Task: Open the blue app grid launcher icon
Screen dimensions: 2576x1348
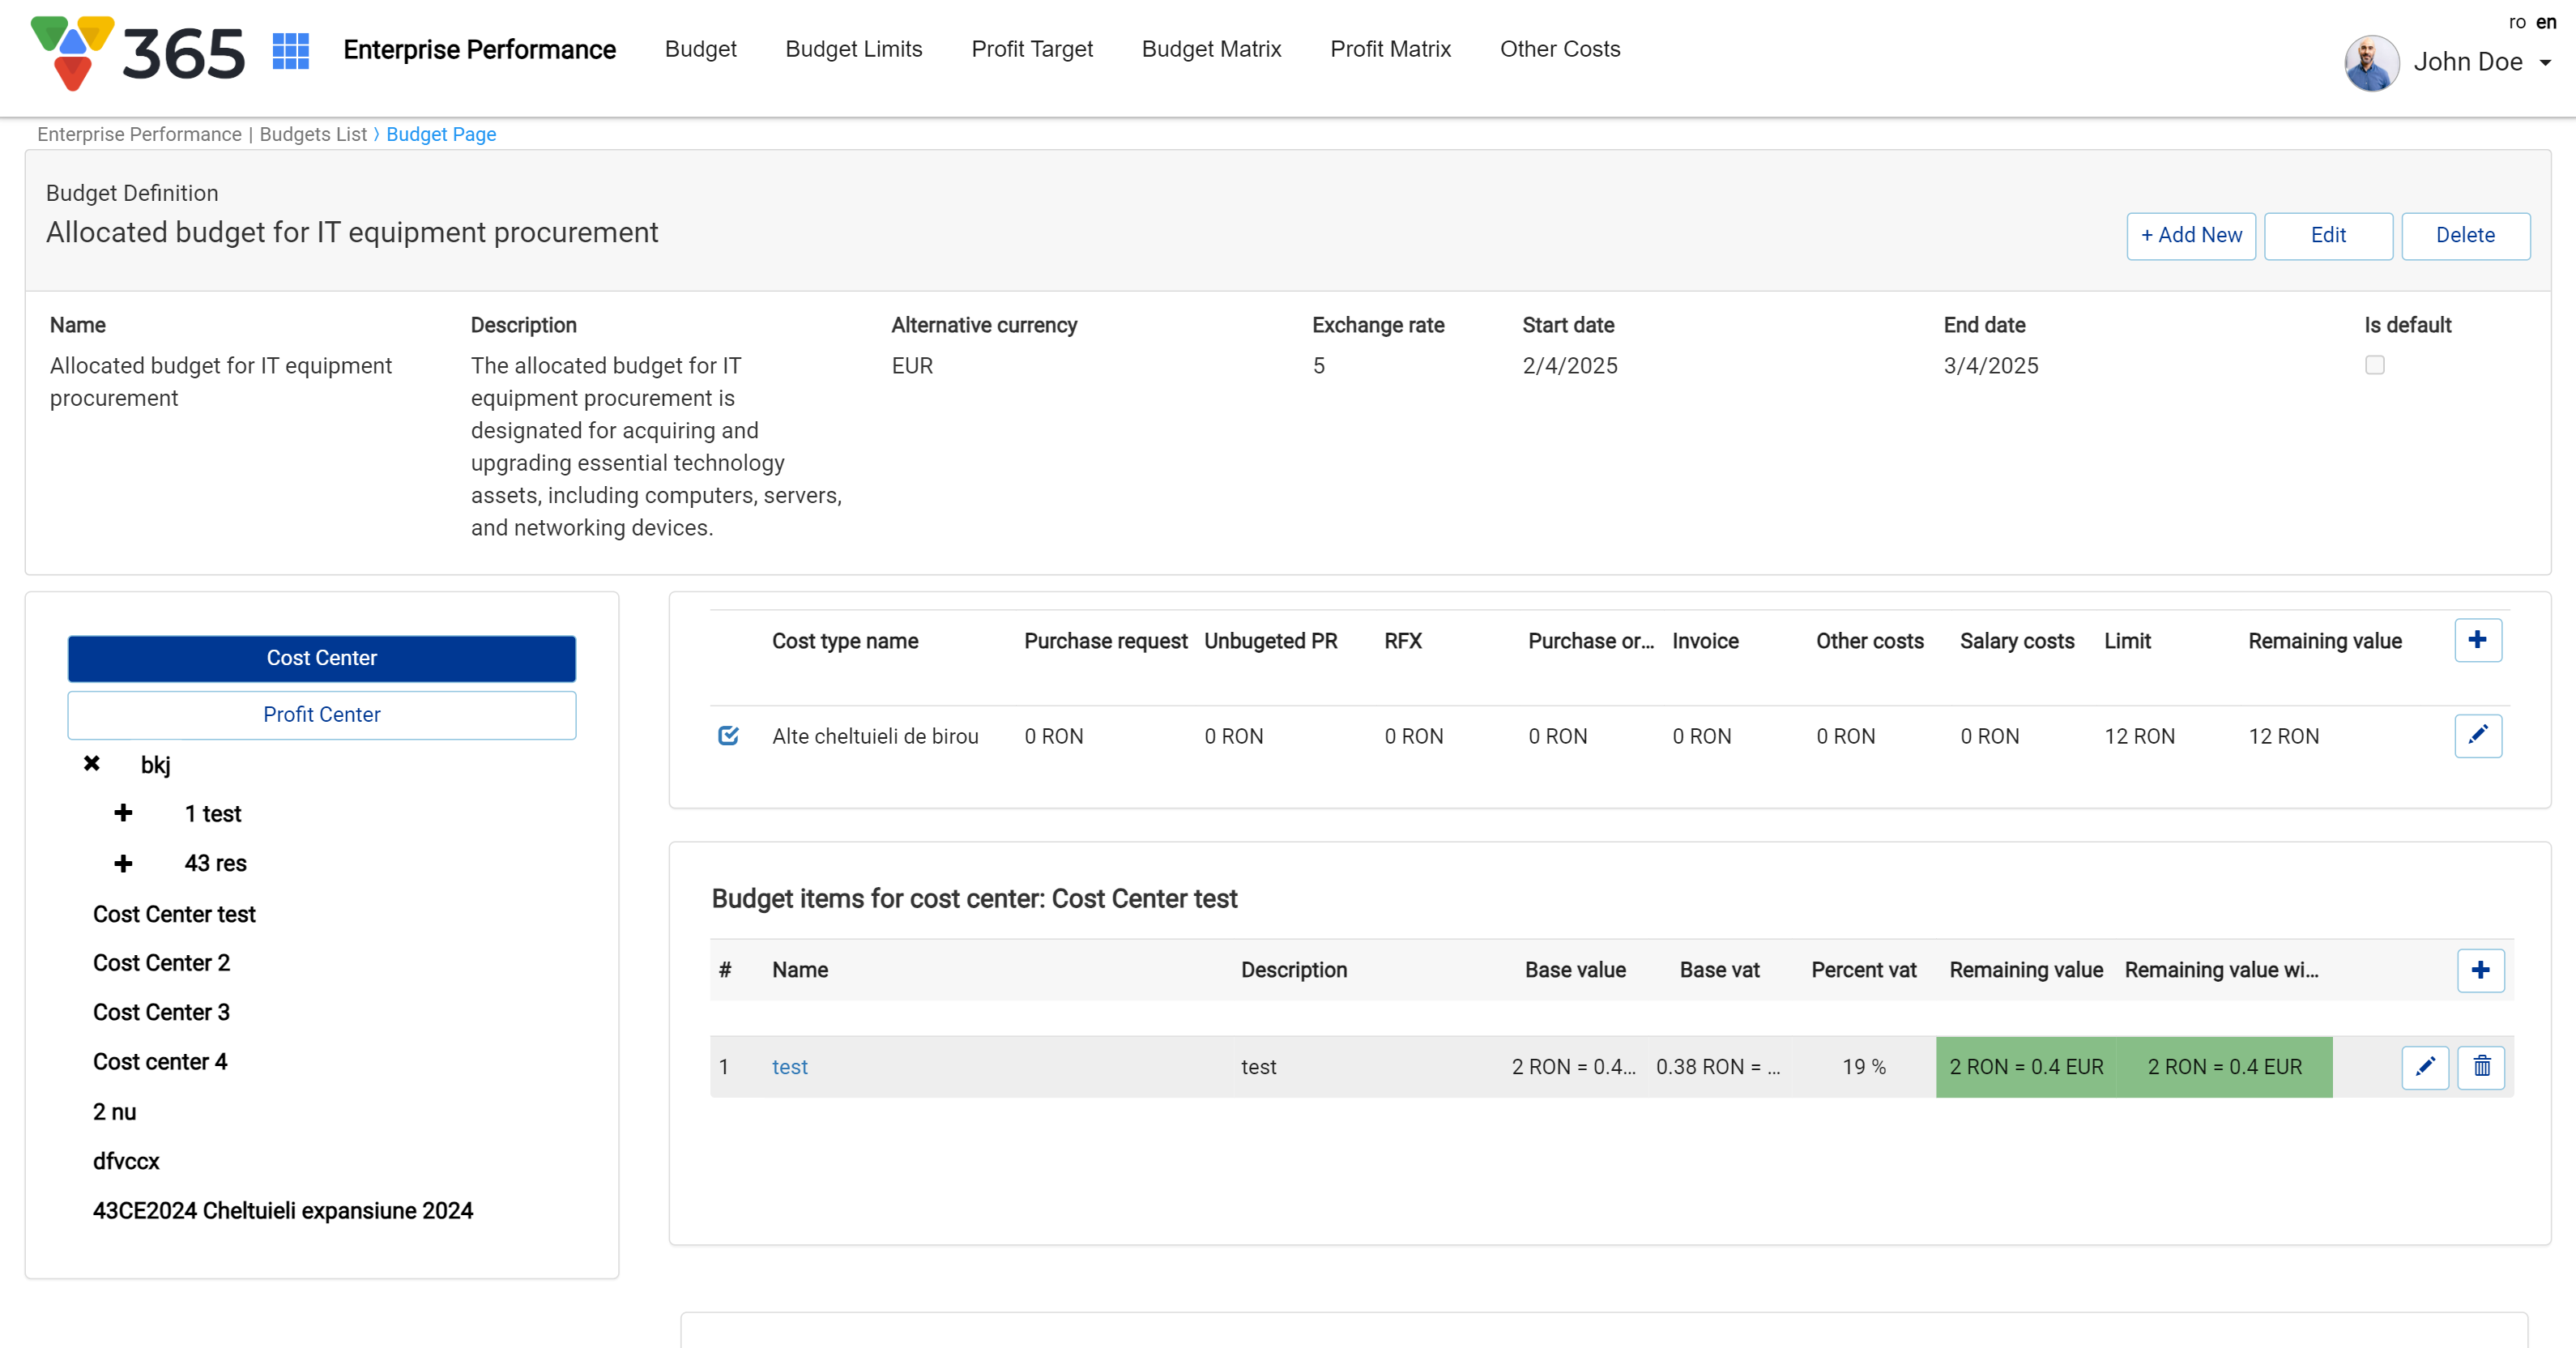Action: pyautogui.click(x=290, y=50)
